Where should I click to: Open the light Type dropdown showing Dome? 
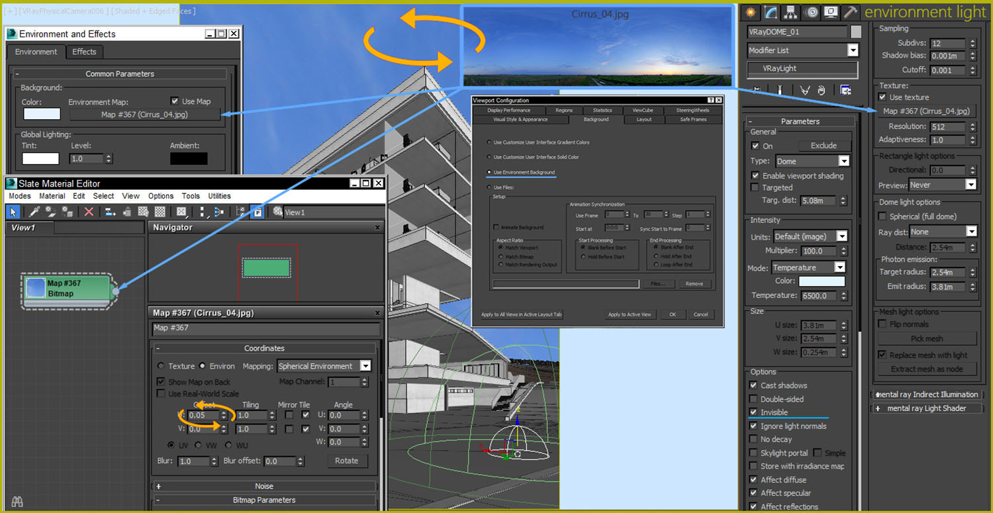coord(843,162)
